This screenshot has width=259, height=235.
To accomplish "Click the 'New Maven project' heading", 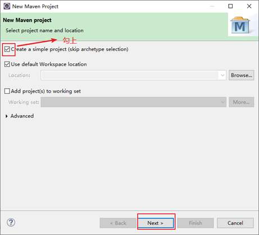I will [x=27, y=20].
